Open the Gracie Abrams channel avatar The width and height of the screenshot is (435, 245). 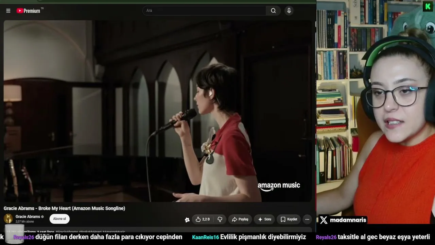coord(8,218)
